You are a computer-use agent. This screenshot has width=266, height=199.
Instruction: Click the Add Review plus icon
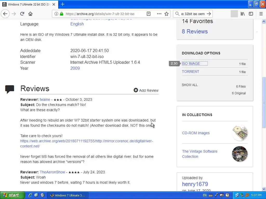[136, 90]
